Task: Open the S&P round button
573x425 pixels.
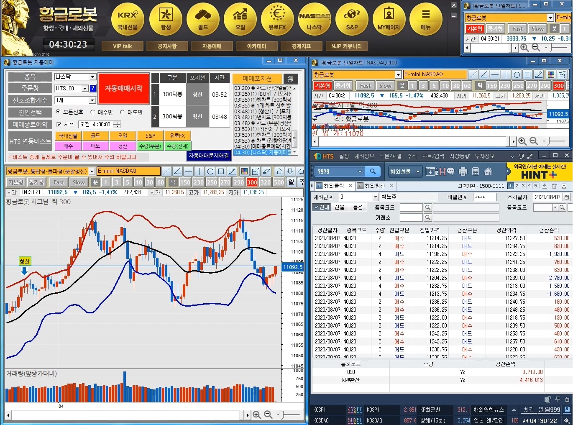Action: pyautogui.click(x=352, y=19)
